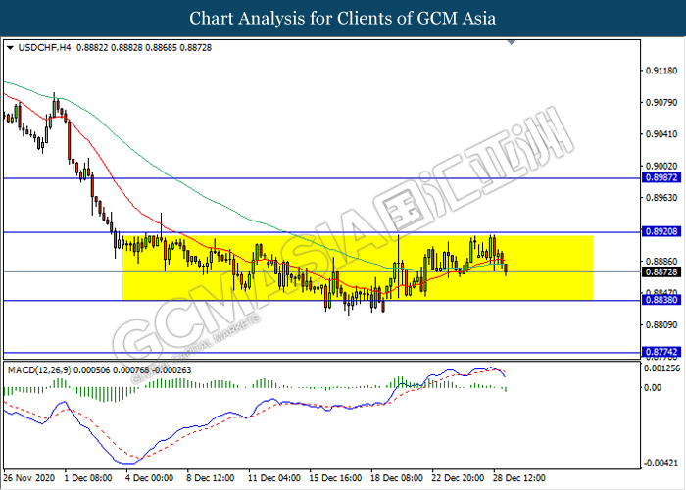This screenshot has width=686, height=490.
Task: Click the -0.00421 MACD scale value
Action: (x=661, y=463)
